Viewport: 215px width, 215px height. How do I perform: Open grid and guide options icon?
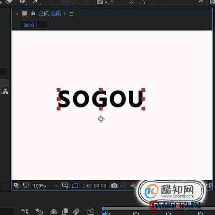pyautogui.click(x=65, y=186)
